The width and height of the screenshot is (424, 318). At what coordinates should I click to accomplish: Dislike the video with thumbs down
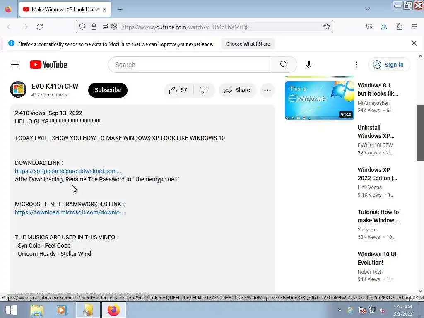point(203,90)
